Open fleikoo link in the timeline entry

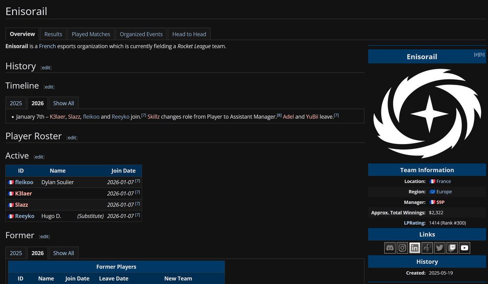[x=91, y=117]
